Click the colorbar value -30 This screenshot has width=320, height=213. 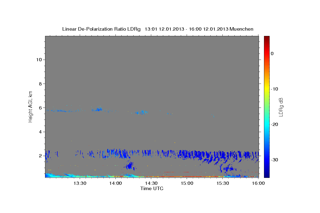coord(274,160)
